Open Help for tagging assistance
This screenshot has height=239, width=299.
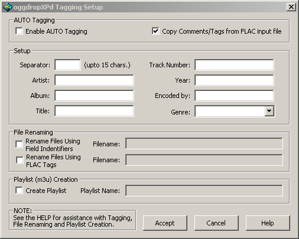click(268, 223)
